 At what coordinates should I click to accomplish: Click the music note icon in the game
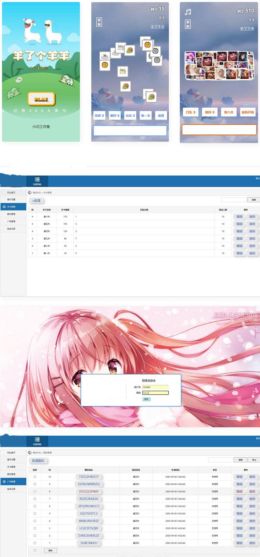click(x=188, y=12)
